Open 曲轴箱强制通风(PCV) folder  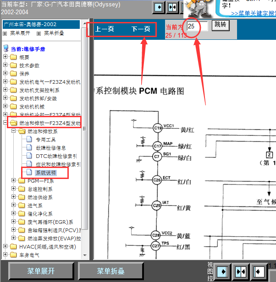click(54, 230)
